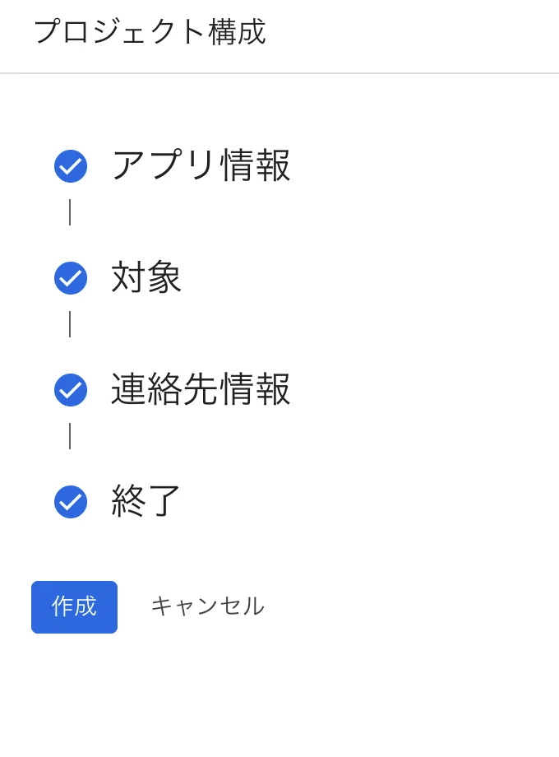The width and height of the screenshot is (559, 757).
Task: Jump to the 連絡先情報 step
Action: tap(201, 389)
